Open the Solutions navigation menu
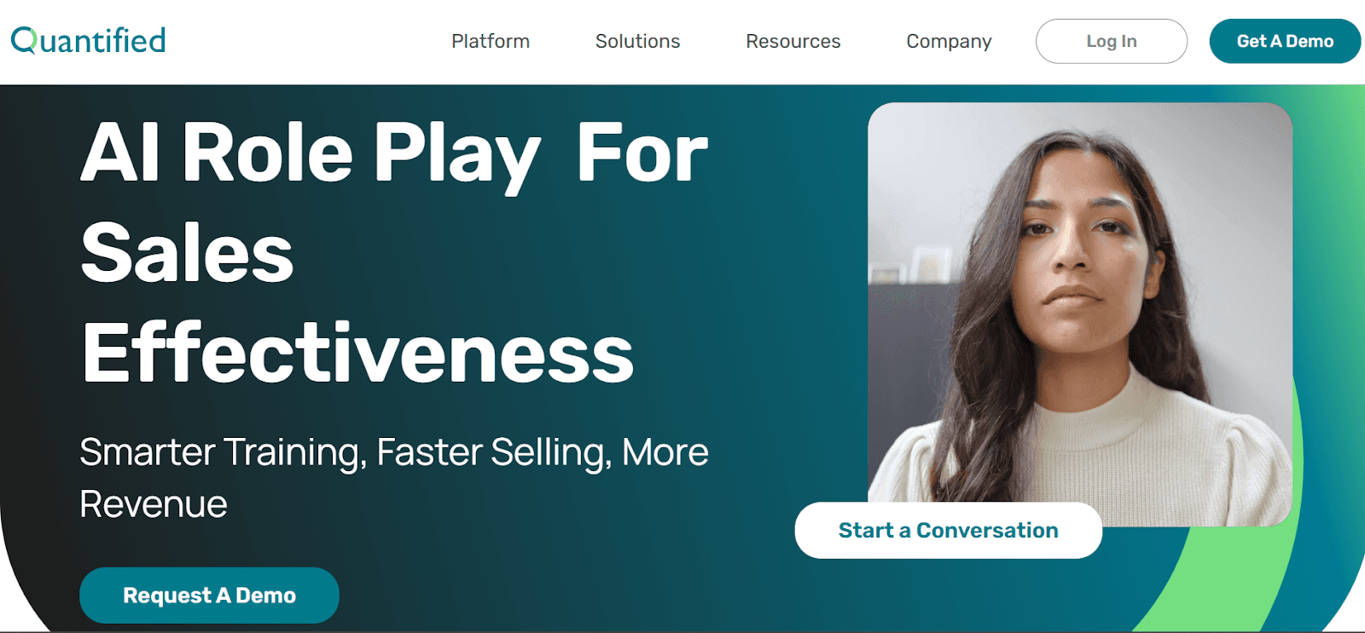 [x=637, y=41]
